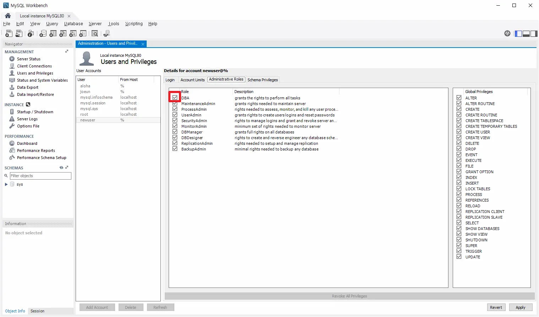This screenshot has width=539, height=317.
Task: Create a new stored procedure icon
Action: pyautogui.click(x=73, y=33)
